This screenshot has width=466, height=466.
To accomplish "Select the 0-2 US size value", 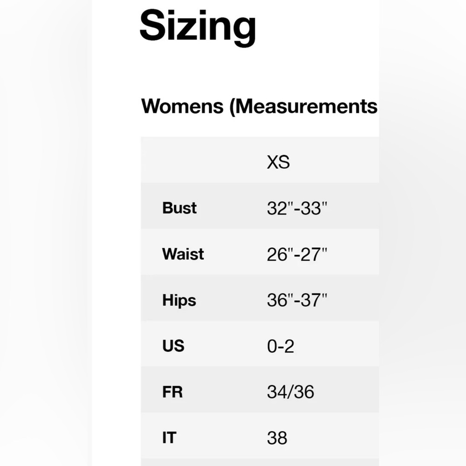I will (281, 346).
